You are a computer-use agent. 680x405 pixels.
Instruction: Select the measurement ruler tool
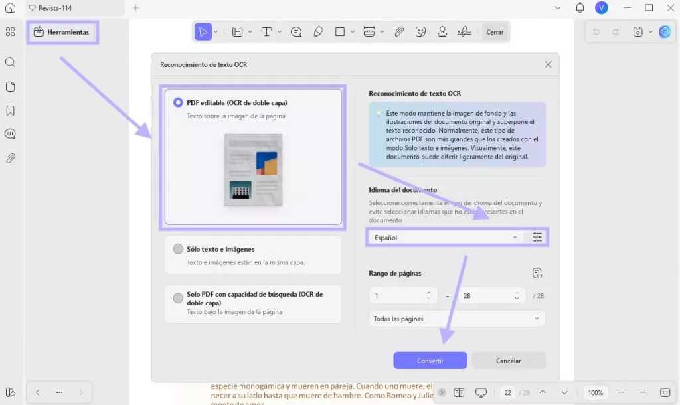click(369, 32)
